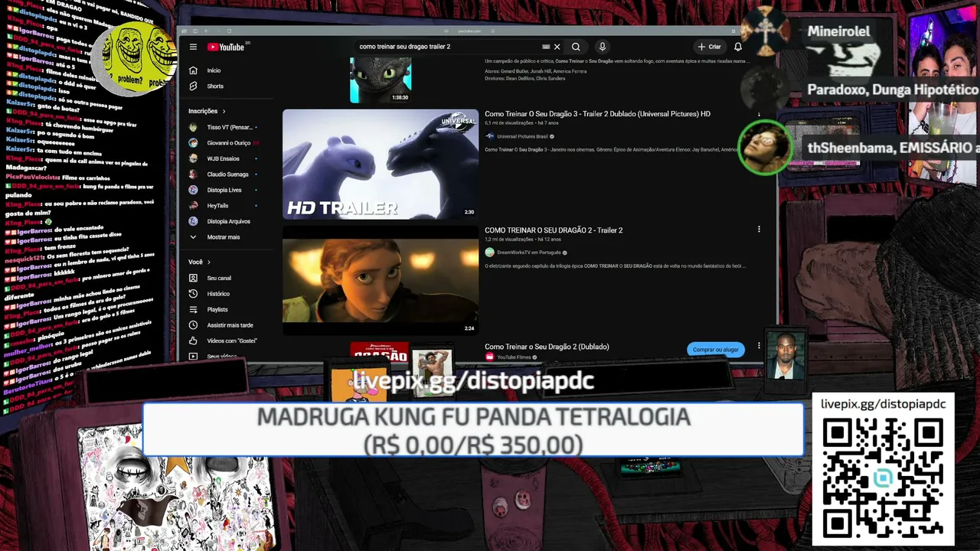Open Distopia Arquivos channel
980x551 pixels.
228,221
